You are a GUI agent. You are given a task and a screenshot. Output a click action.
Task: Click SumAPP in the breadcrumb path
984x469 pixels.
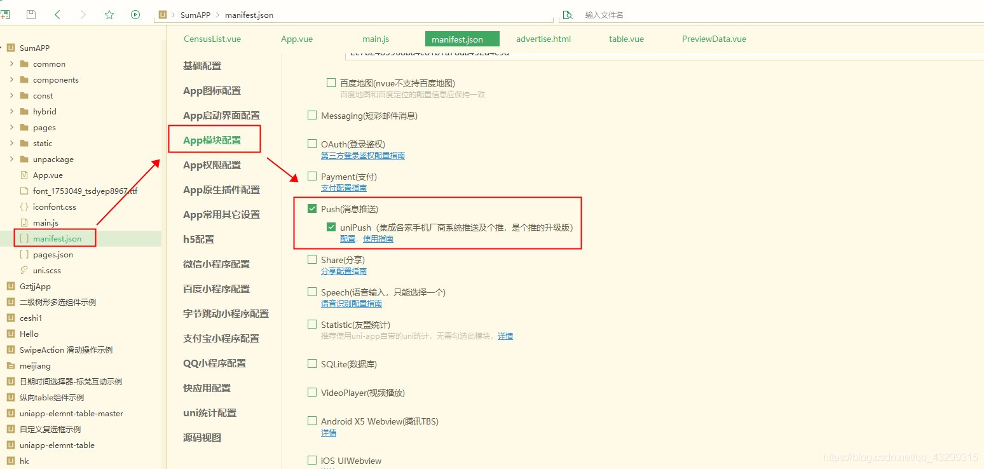pyautogui.click(x=195, y=15)
